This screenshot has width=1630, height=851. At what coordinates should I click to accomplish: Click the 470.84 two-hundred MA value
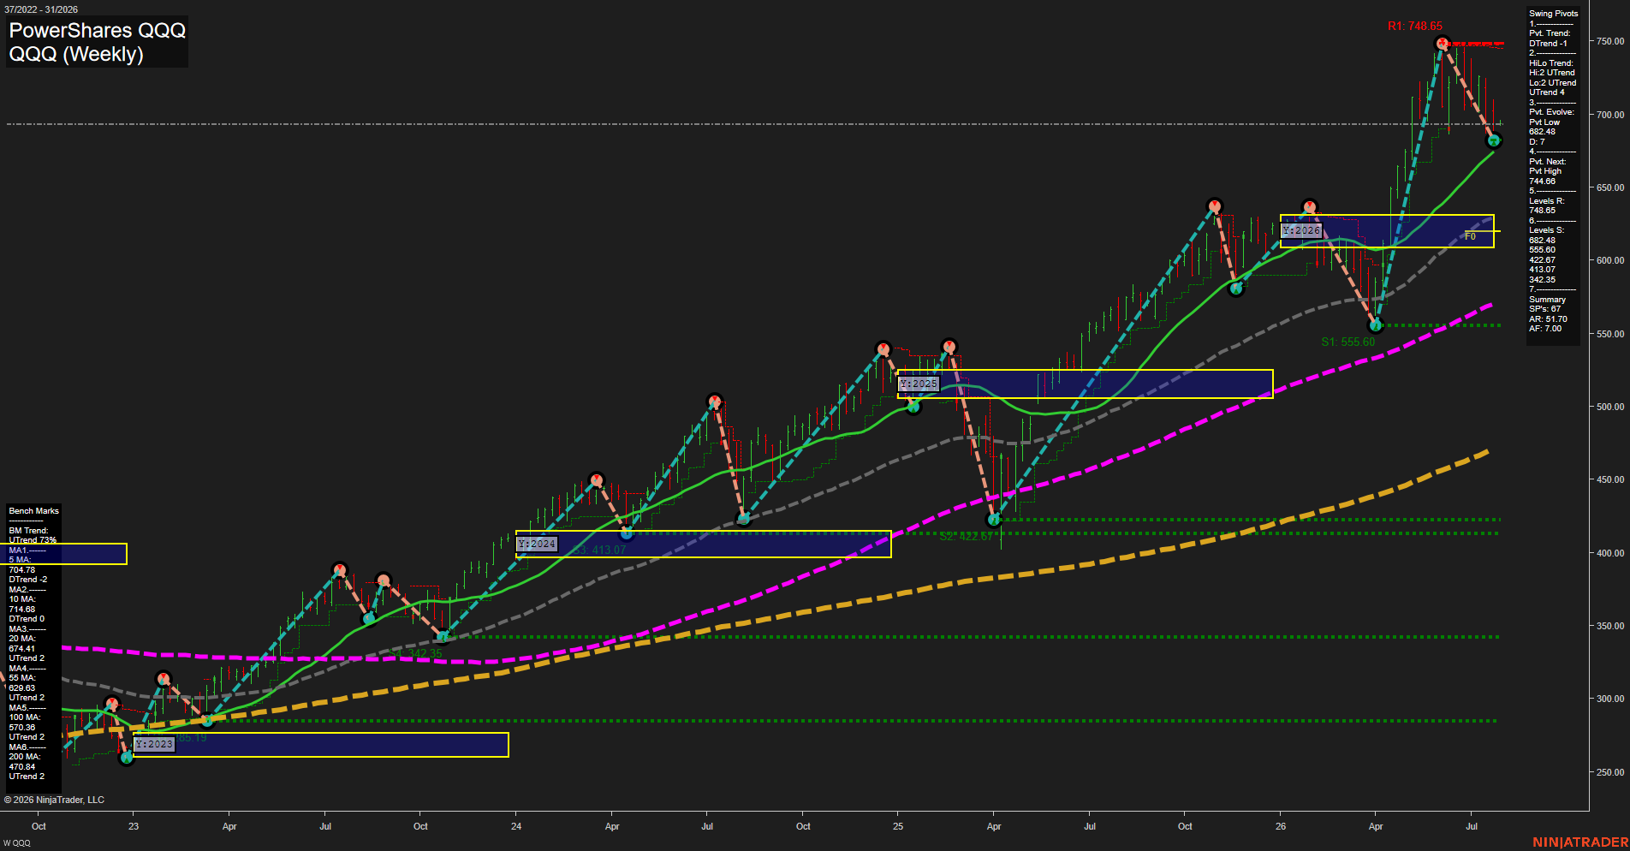point(22,767)
